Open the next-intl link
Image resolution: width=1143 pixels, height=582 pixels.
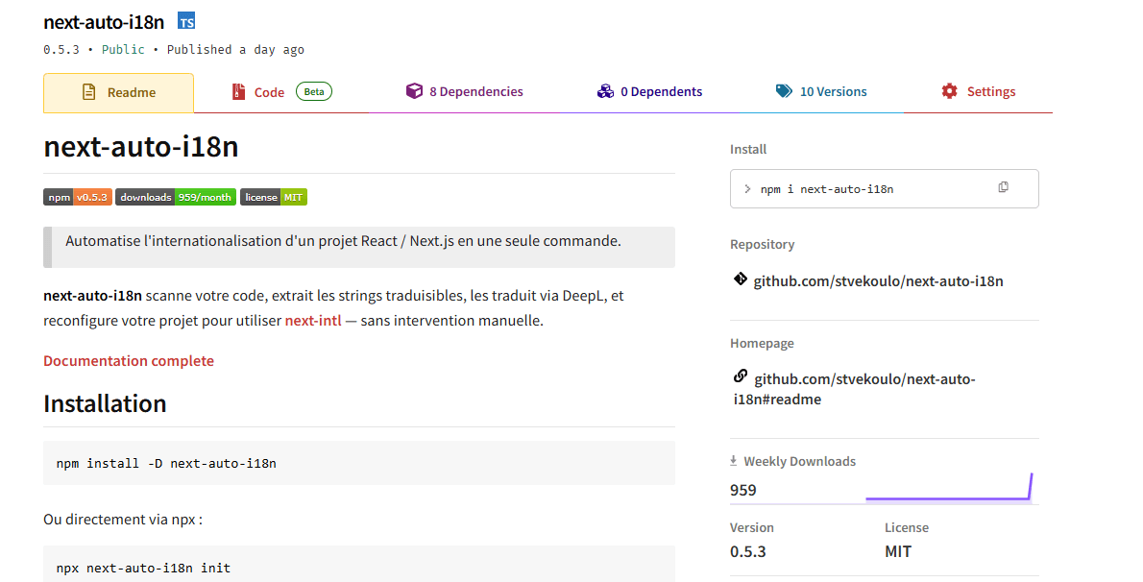point(312,321)
